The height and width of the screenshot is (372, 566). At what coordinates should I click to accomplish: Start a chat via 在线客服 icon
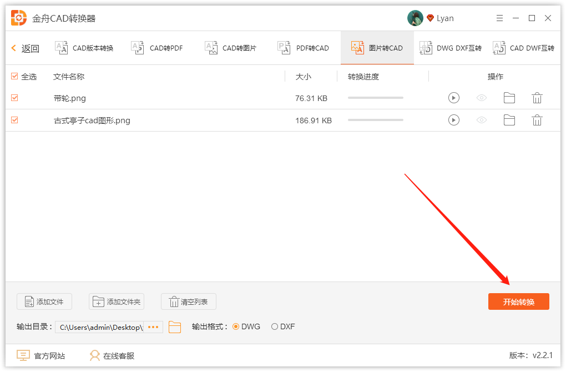(x=94, y=355)
